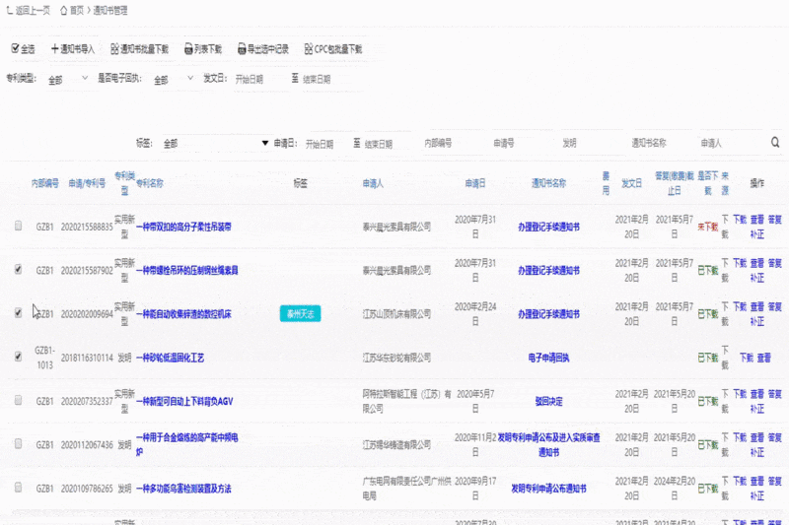
Task: Click the 泰州天志 teal tag badge
Action: pos(300,313)
